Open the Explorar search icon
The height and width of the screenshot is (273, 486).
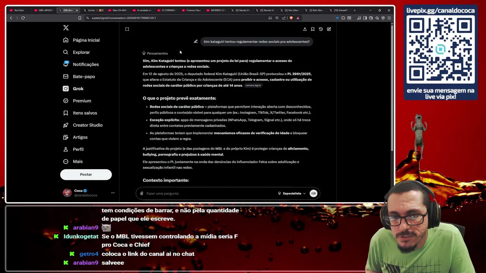pyautogui.click(x=66, y=52)
